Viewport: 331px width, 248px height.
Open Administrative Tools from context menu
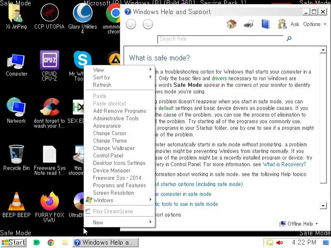[x=119, y=118]
